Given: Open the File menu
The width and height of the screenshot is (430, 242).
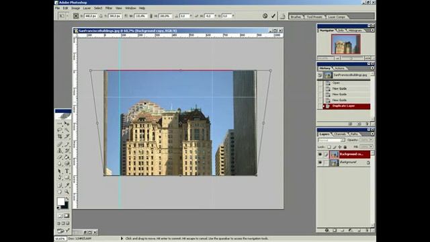Looking at the screenshot, I should pyautogui.click(x=57, y=8).
